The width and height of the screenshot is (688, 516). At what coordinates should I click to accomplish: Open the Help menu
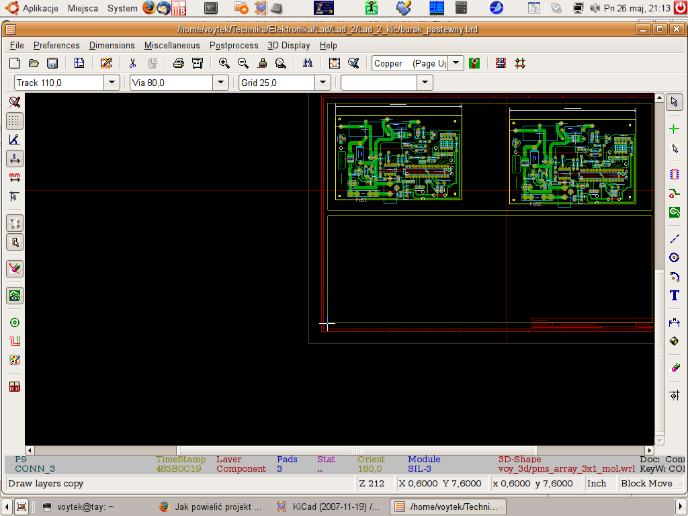pyautogui.click(x=328, y=45)
